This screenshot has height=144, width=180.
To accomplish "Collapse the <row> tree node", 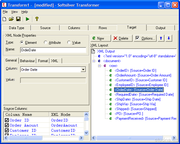I will [x=100, y=66].
